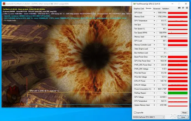Click the 61.5 °C GPU Temperature value

tap(162, 21)
